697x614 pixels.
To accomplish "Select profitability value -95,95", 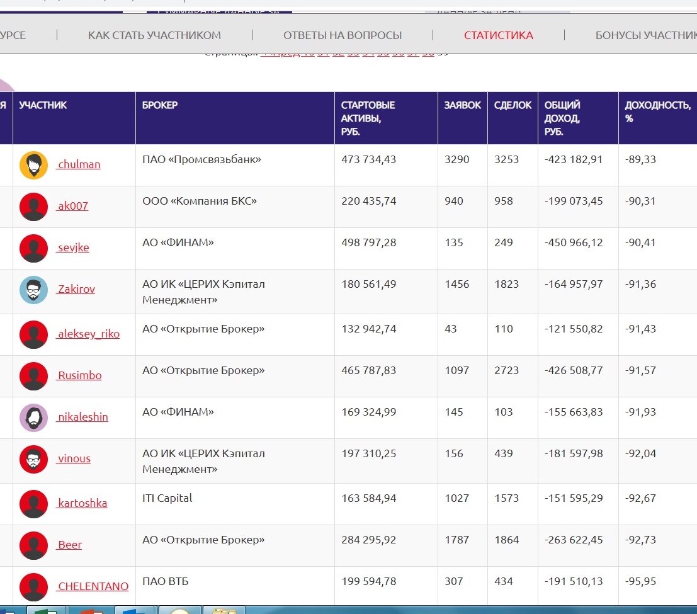I will [x=640, y=581].
